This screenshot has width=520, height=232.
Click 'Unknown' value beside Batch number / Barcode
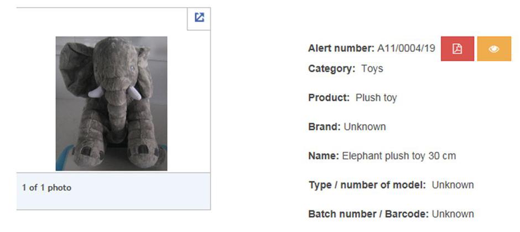click(453, 214)
